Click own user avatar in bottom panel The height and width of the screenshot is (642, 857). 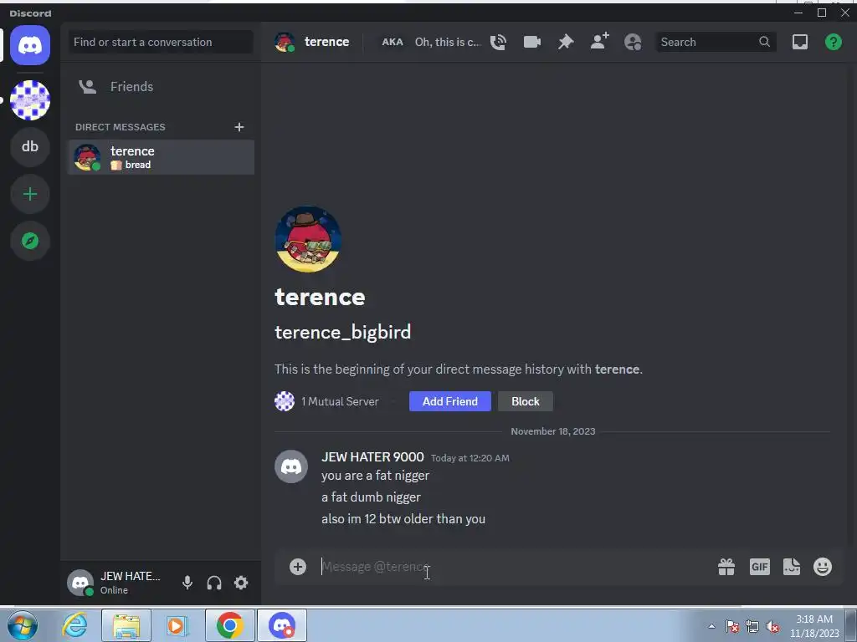point(81,583)
